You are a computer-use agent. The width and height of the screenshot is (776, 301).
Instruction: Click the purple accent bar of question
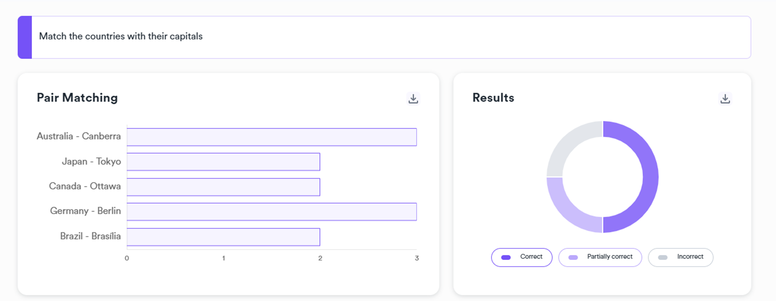(x=25, y=37)
